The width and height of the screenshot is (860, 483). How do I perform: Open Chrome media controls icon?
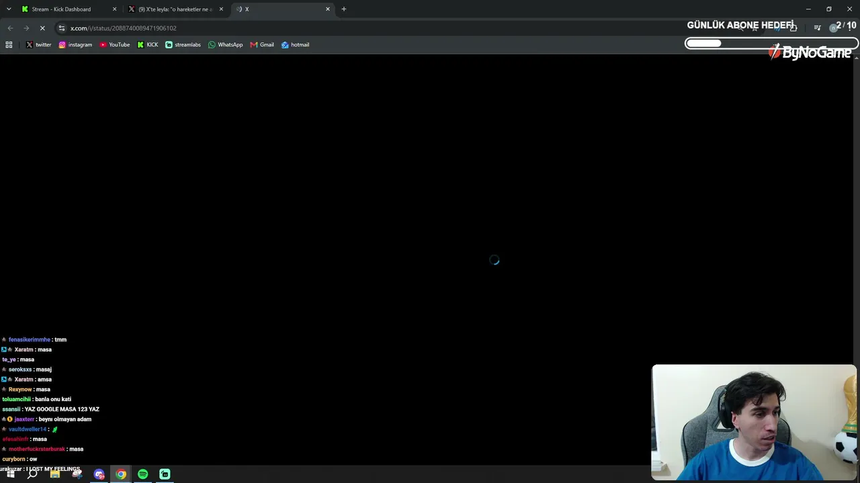(x=817, y=28)
